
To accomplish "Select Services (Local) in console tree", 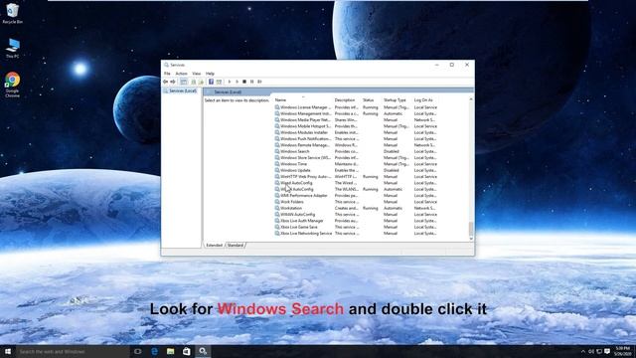I will point(180,90).
